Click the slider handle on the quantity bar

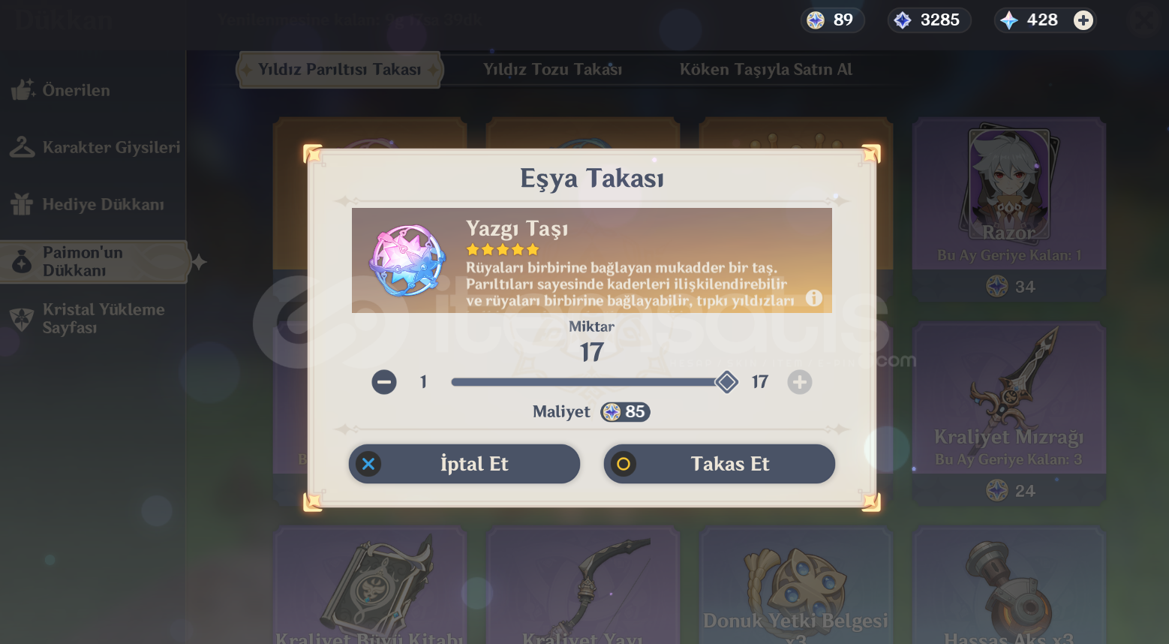pyautogui.click(x=726, y=382)
